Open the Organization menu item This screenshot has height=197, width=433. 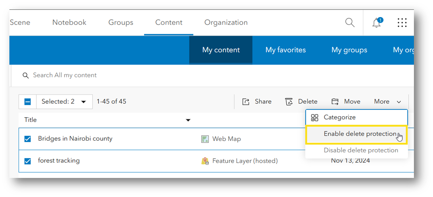226,22
